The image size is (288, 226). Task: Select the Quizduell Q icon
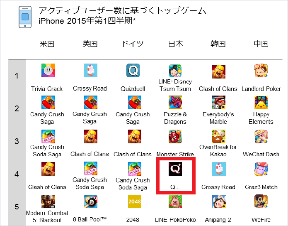[133, 70]
